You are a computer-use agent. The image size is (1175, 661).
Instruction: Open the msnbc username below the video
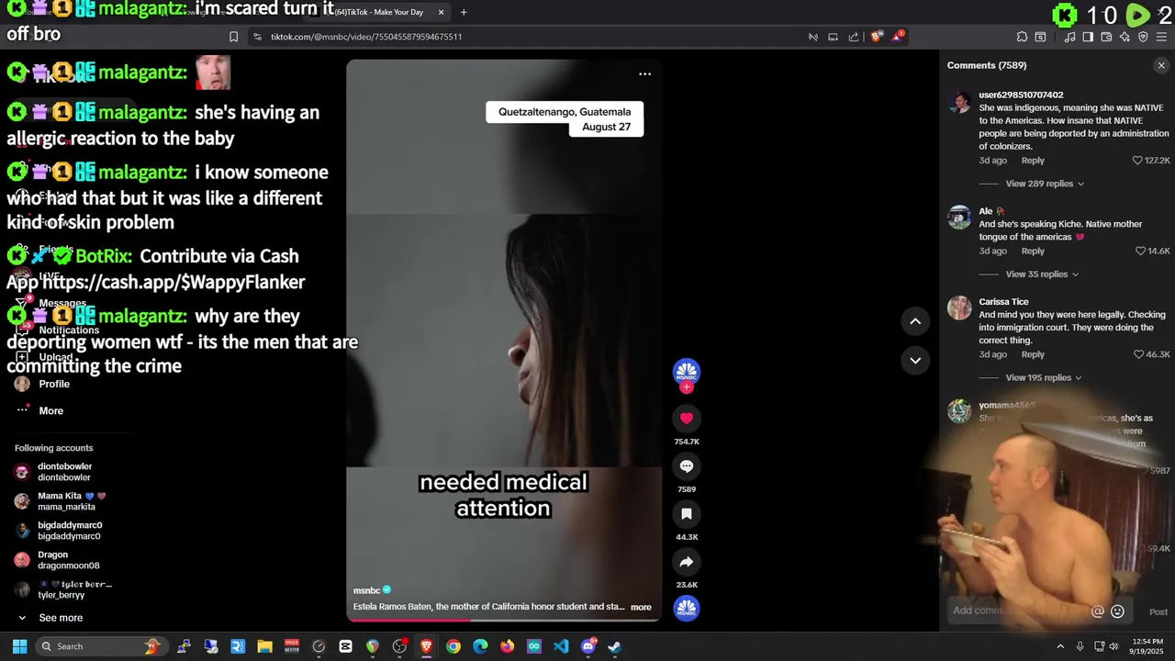coord(366,590)
